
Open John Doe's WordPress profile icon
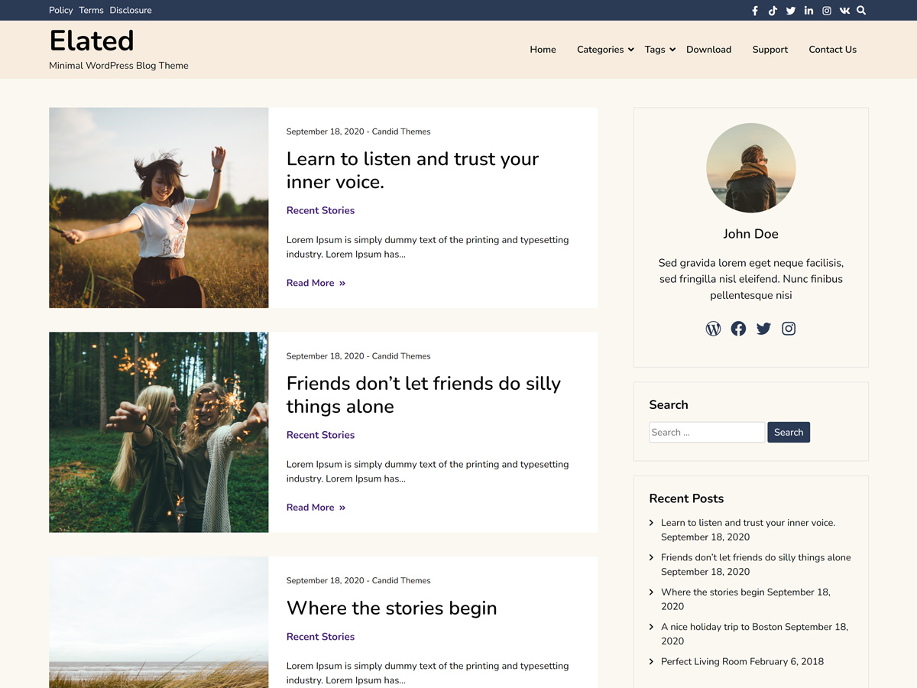(x=713, y=328)
